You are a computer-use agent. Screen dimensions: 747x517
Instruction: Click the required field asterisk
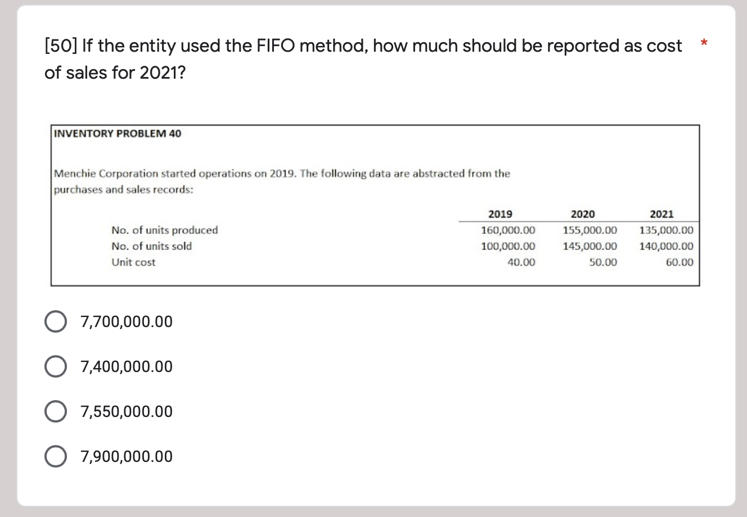[x=704, y=43]
